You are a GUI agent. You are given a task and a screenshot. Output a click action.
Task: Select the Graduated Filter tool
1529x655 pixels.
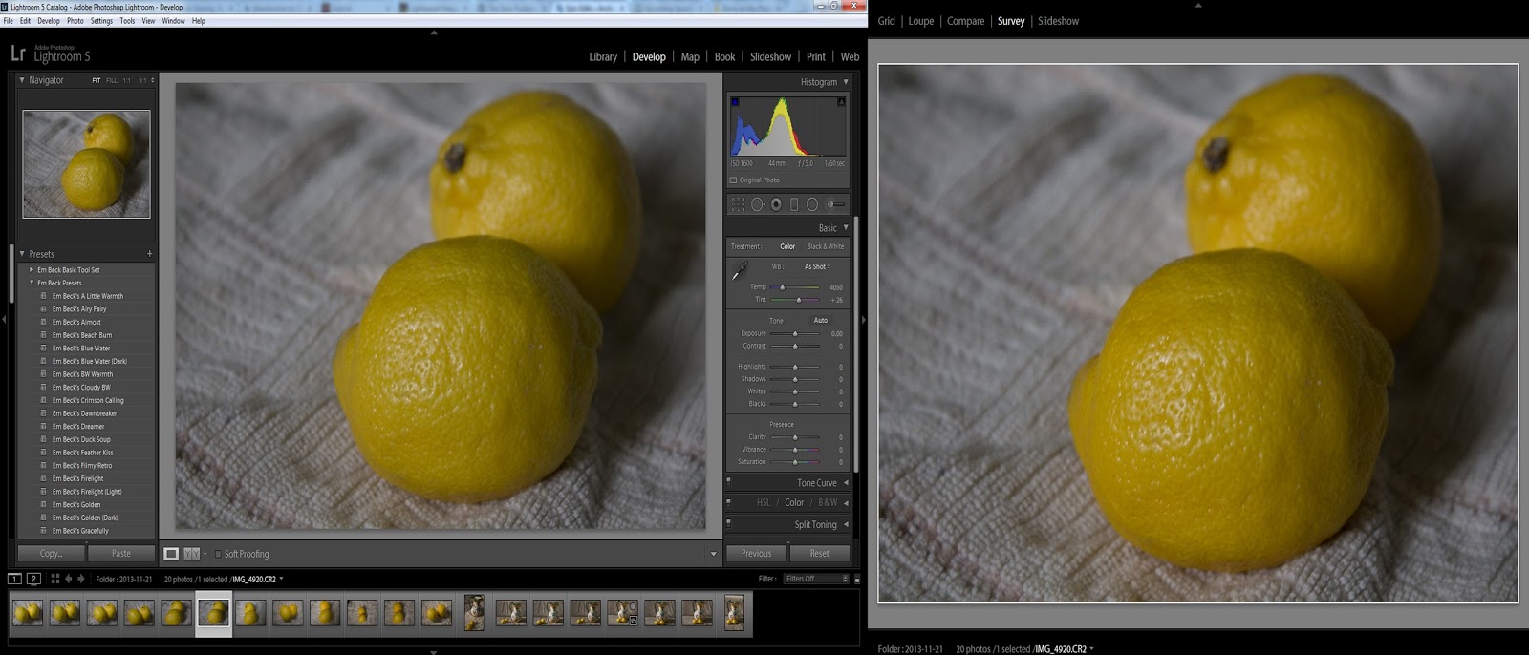(x=794, y=204)
